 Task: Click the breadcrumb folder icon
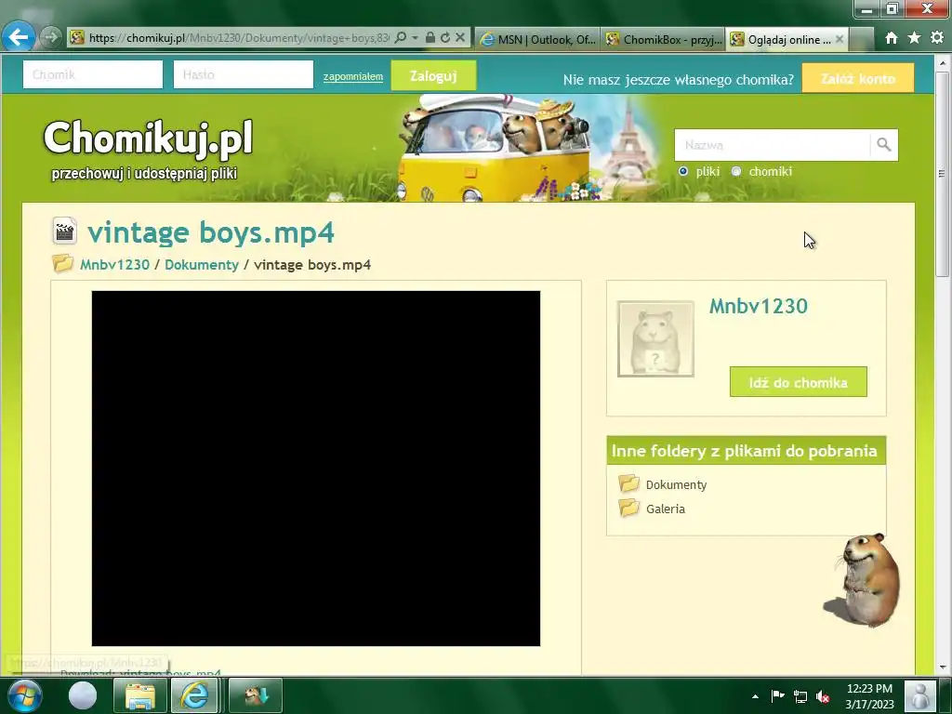click(62, 263)
